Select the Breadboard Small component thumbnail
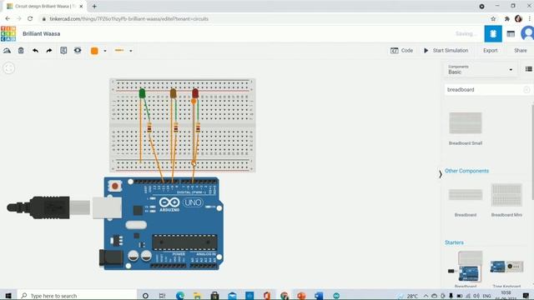This screenshot has width=534, height=300. [x=466, y=123]
